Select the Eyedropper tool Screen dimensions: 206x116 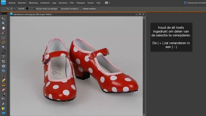coord(3,33)
